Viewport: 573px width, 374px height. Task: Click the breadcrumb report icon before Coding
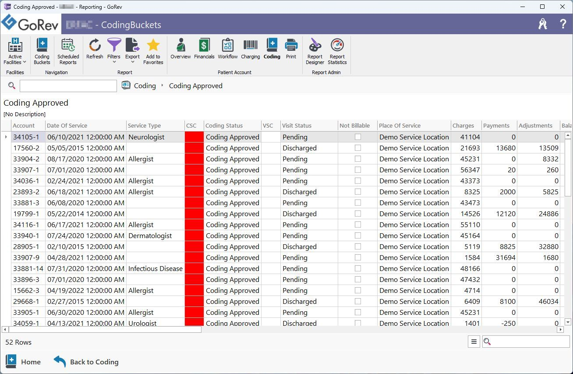coord(126,85)
